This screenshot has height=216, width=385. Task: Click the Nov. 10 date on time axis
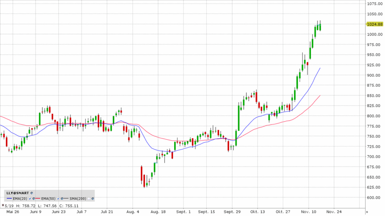308,212
